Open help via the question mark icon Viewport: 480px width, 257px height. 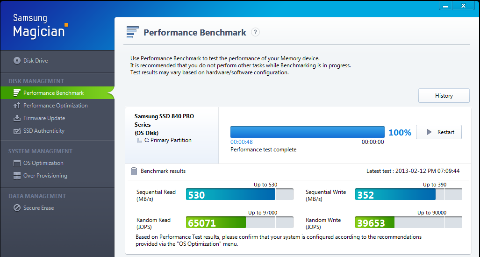click(x=255, y=32)
